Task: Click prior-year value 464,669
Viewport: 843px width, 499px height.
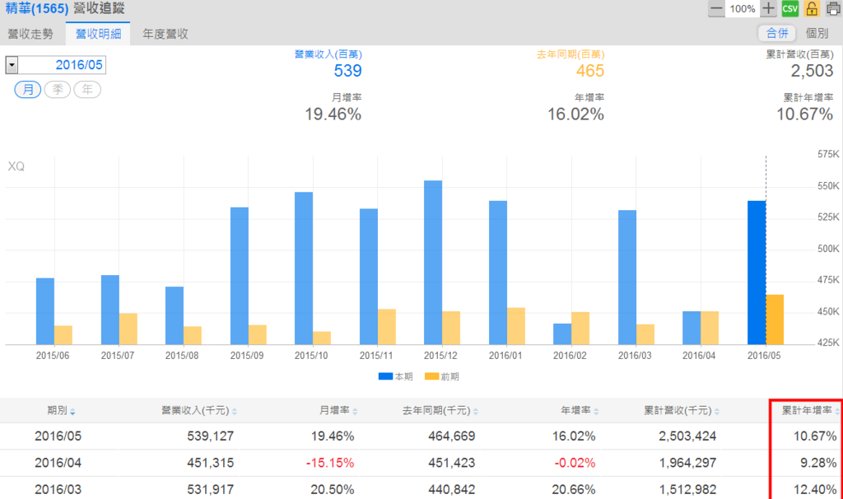Action: (452, 436)
